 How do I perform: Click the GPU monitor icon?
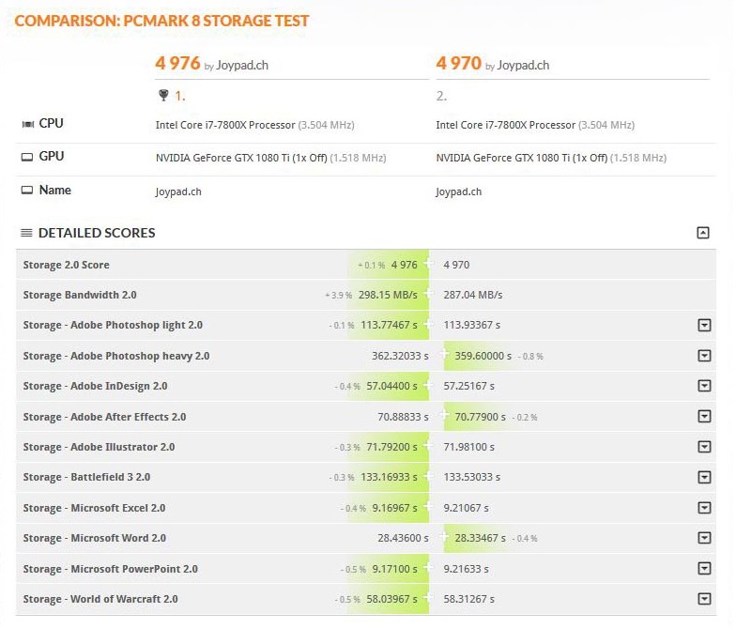[27, 157]
